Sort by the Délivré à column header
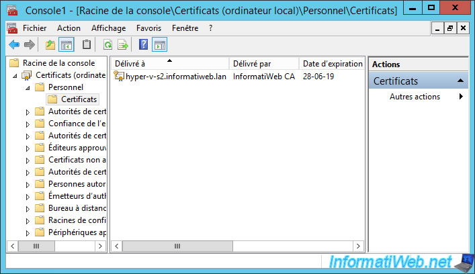The image size is (475, 274). [x=169, y=64]
